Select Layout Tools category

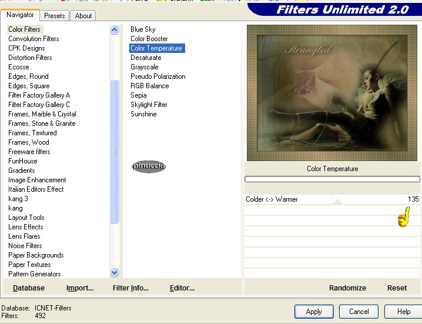[26, 218]
